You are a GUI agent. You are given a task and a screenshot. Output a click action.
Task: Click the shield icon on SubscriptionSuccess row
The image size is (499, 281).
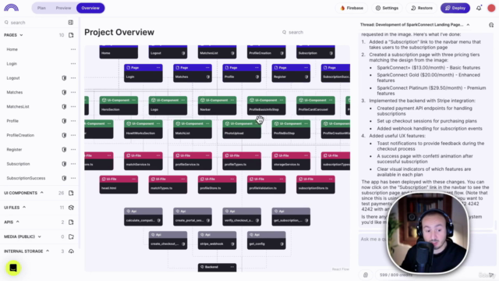click(x=64, y=178)
